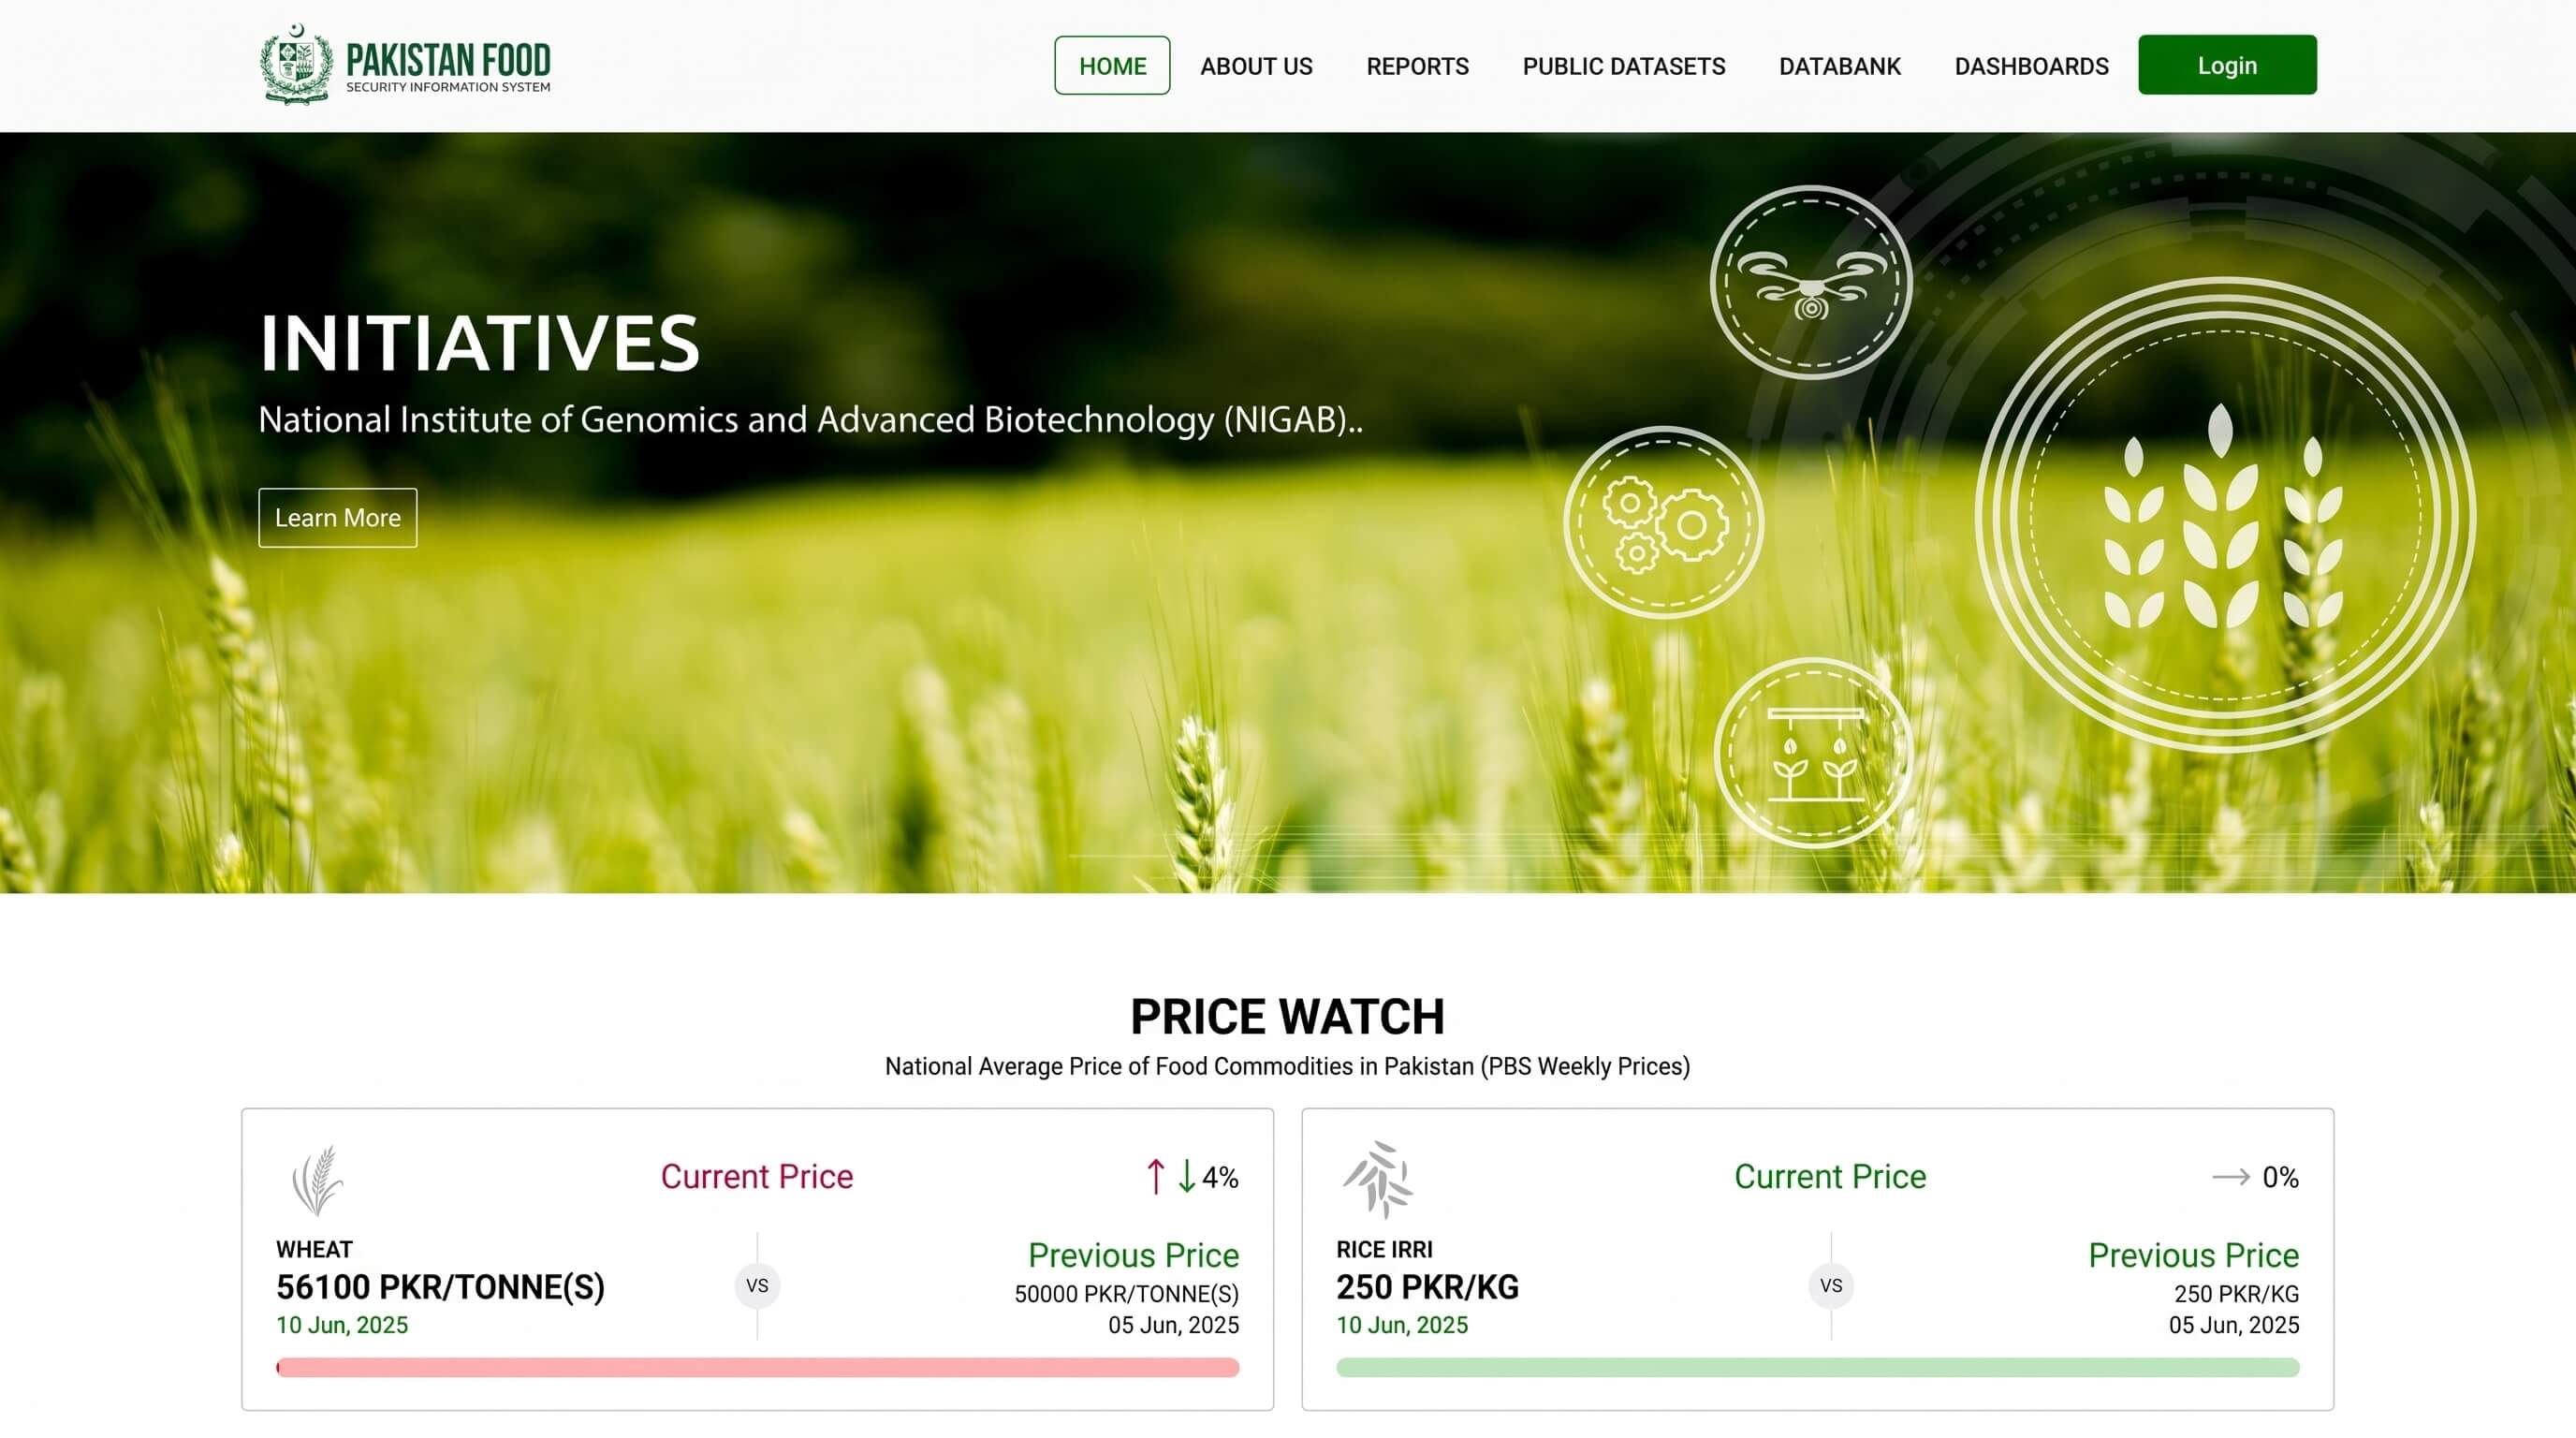Click the green down arrow by 4%
The width and height of the screenshot is (2576, 1438).
1186,1176
